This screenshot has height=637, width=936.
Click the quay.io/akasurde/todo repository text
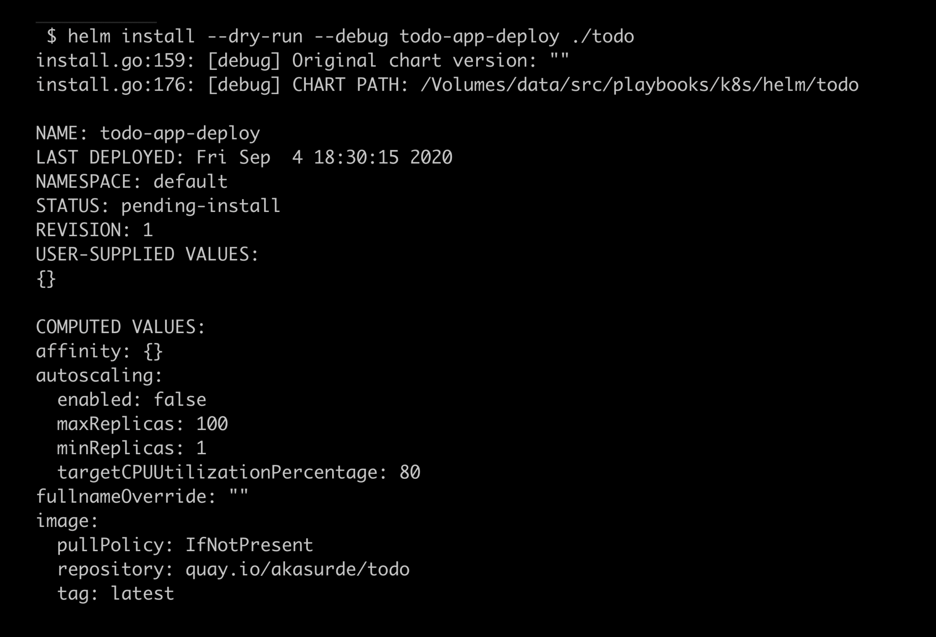(297, 569)
